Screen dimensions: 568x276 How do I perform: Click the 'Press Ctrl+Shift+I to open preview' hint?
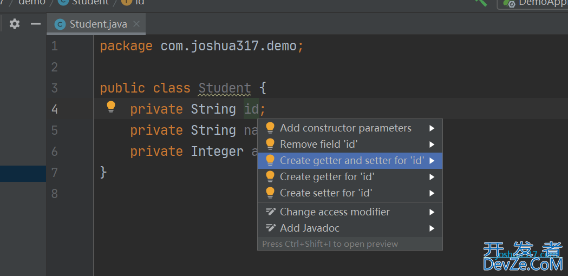pyautogui.click(x=330, y=244)
